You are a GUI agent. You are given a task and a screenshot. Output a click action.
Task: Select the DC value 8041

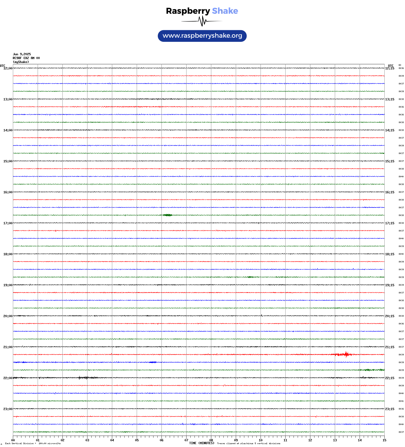pos(401,401)
